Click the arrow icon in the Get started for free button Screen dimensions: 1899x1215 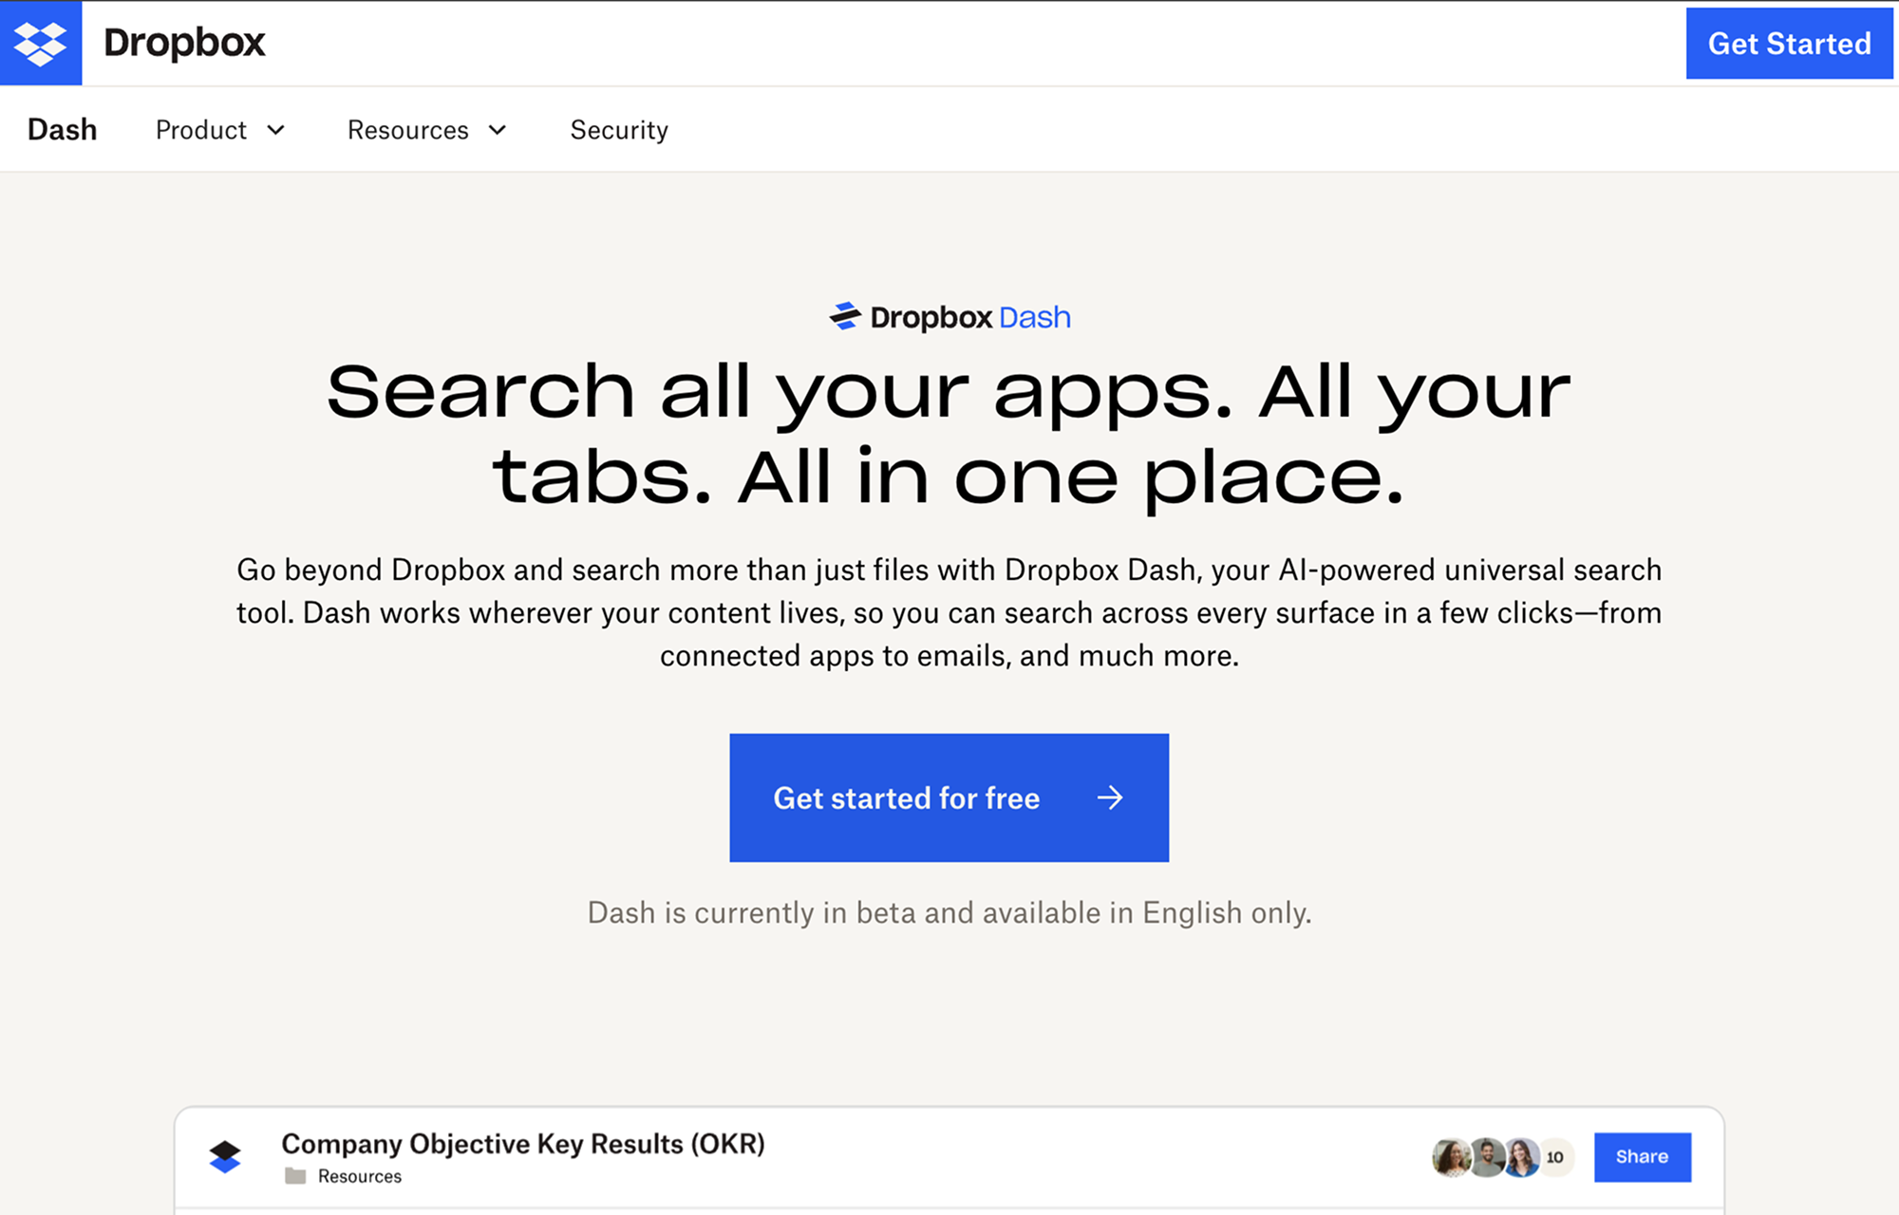point(1109,797)
